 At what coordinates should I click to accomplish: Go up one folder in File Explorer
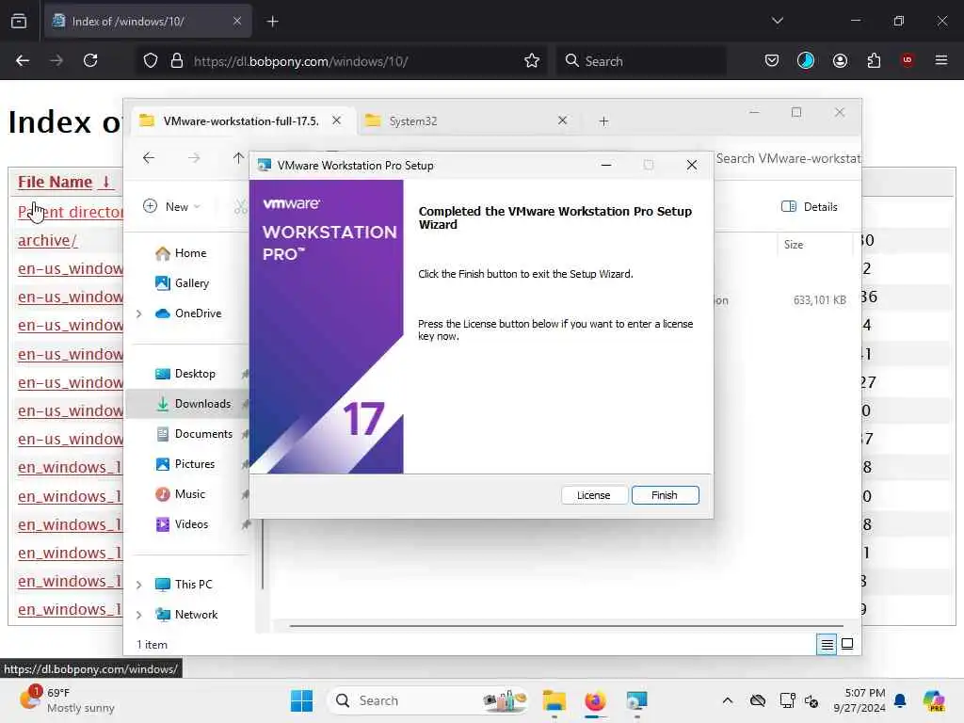(238, 158)
